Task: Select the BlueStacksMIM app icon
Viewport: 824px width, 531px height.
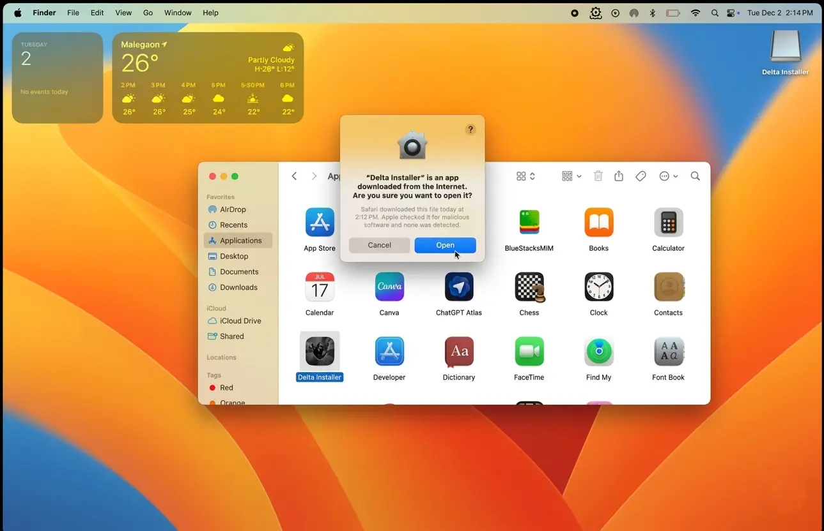Action: tap(529, 223)
